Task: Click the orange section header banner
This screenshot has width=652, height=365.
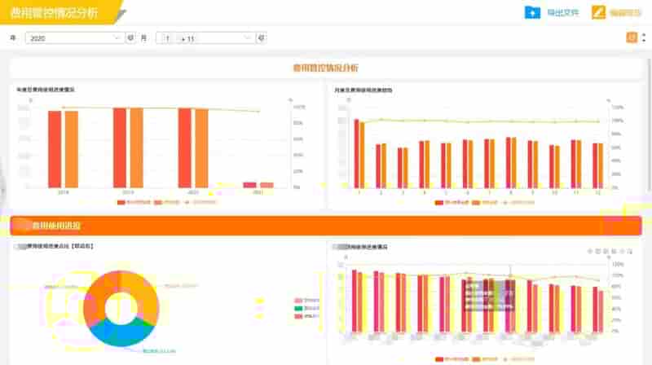Action: (x=326, y=226)
